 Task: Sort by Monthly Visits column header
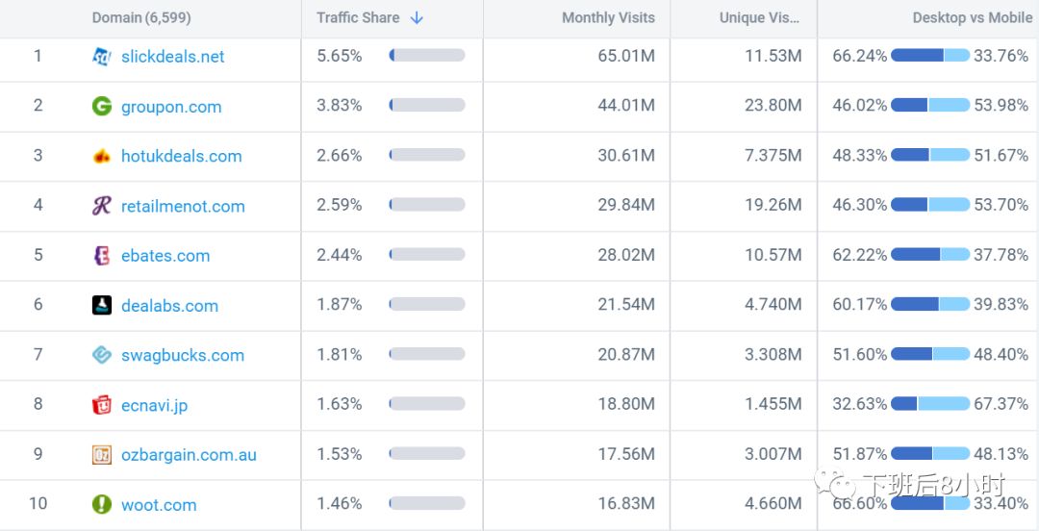608,17
